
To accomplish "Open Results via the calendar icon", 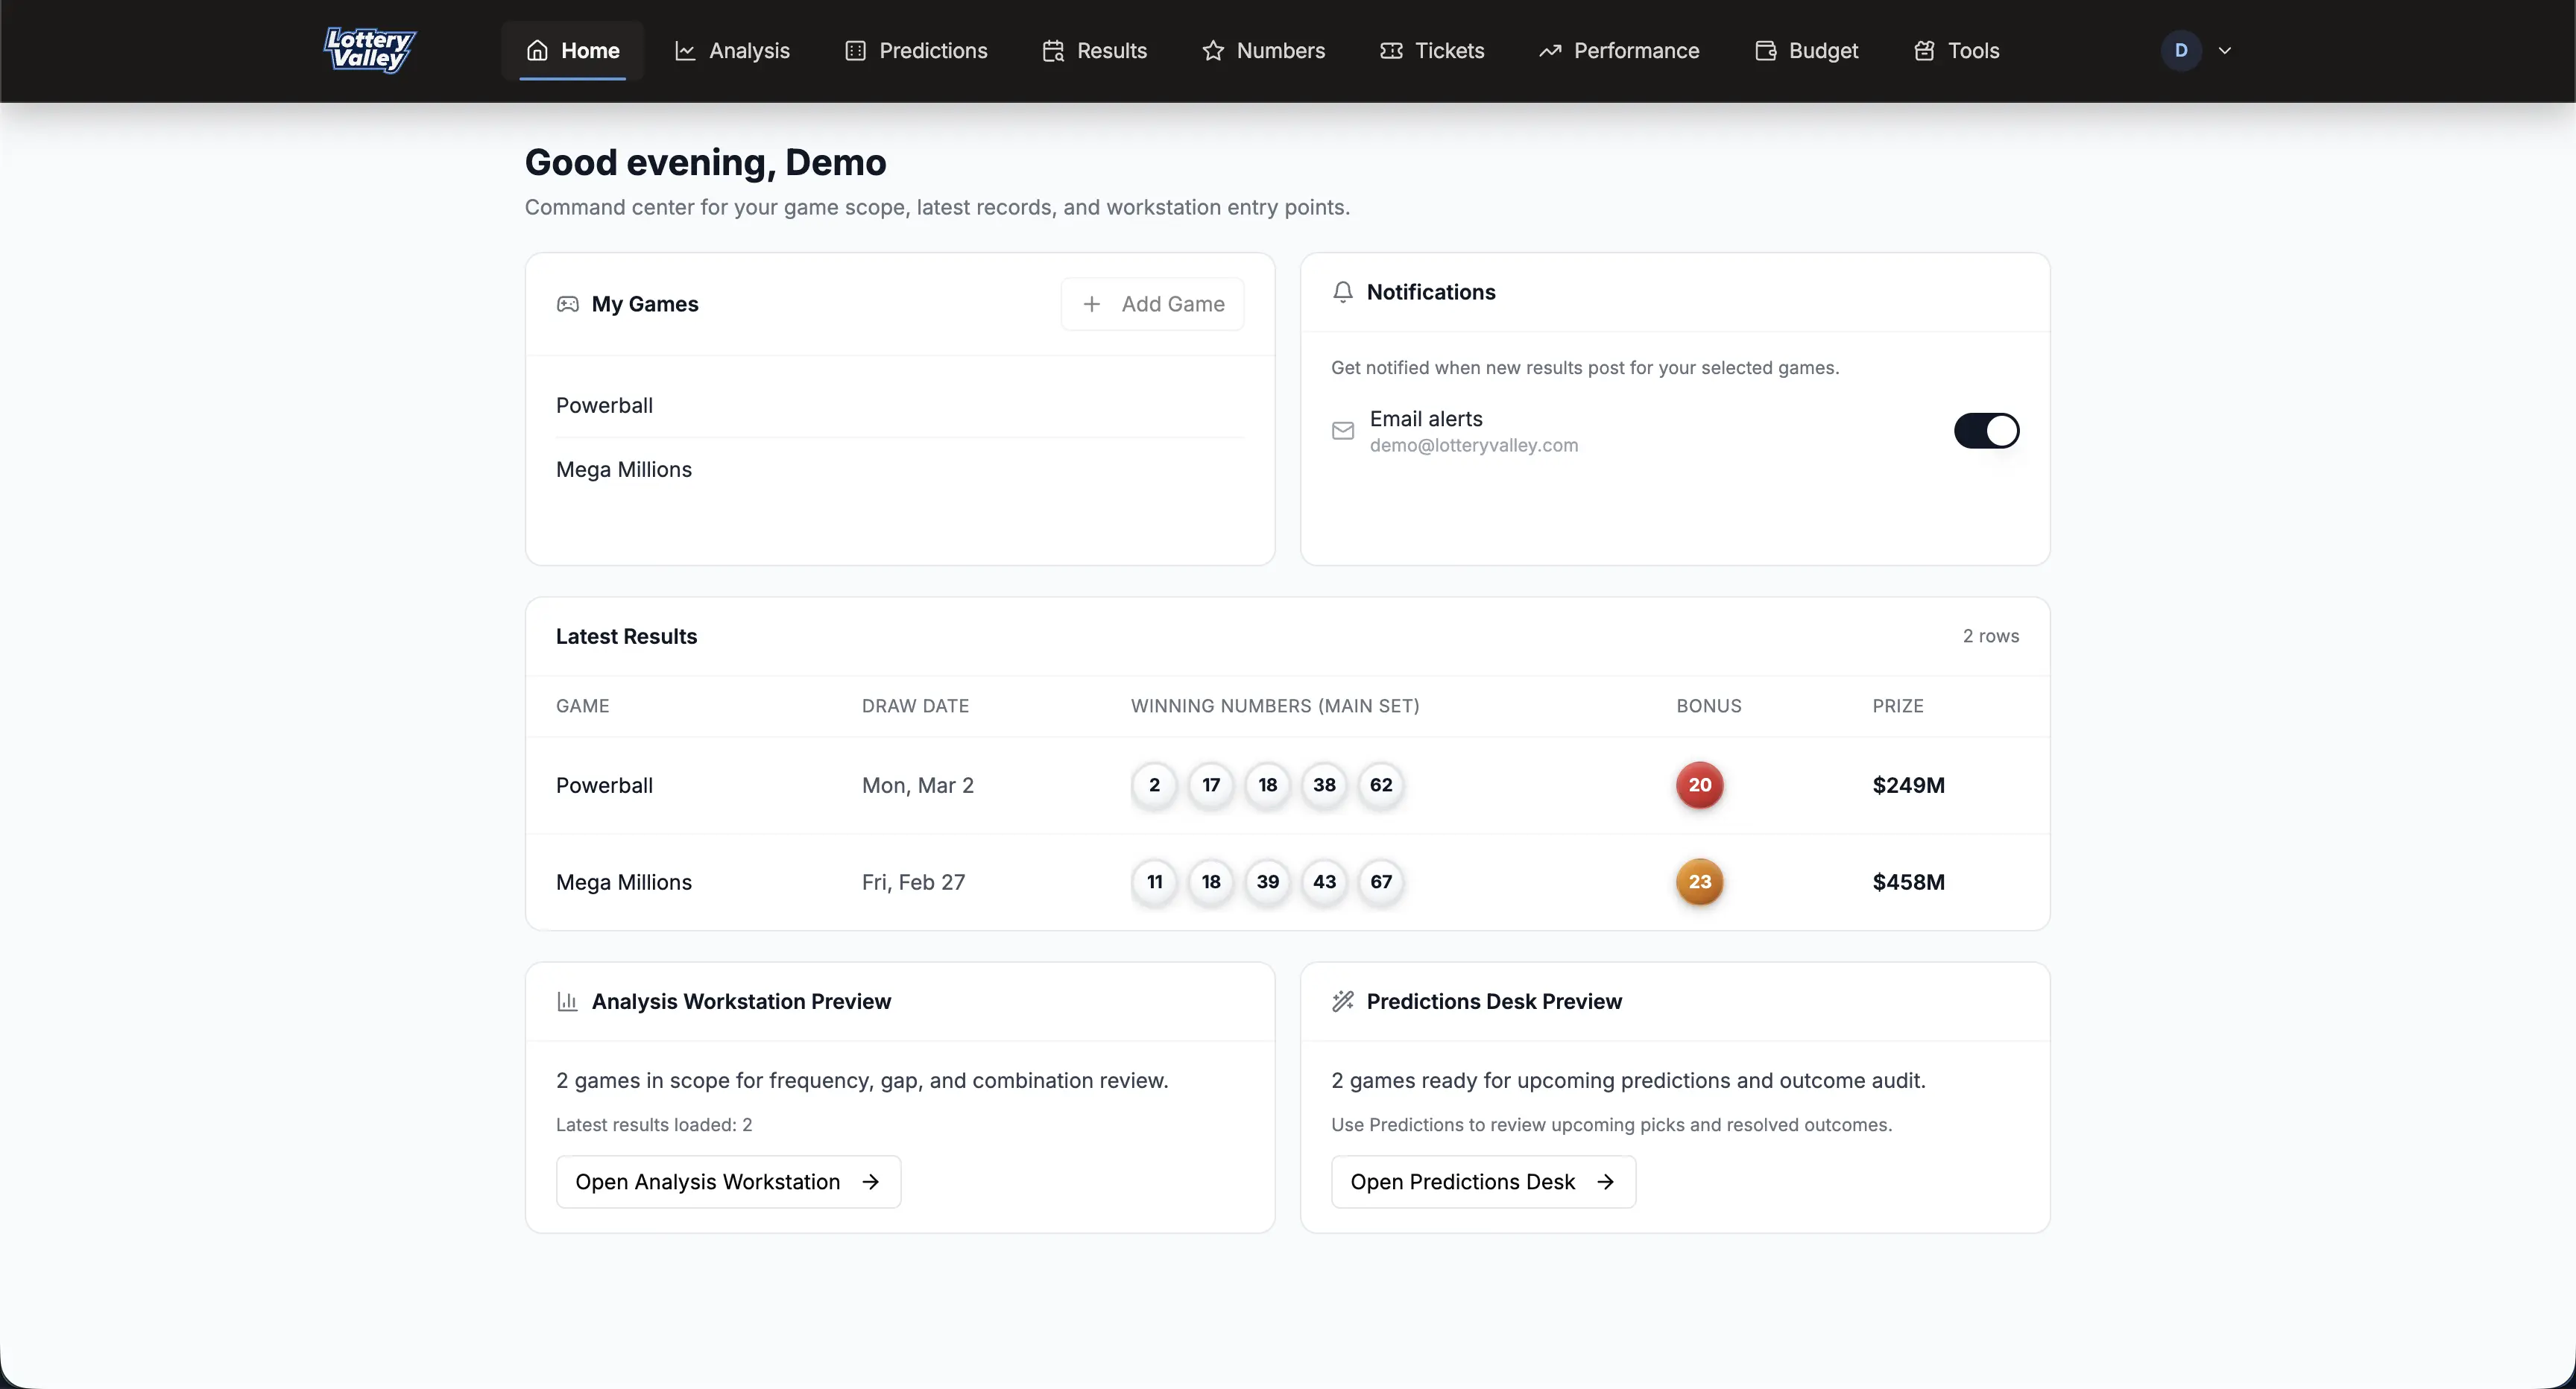I will [1053, 50].
